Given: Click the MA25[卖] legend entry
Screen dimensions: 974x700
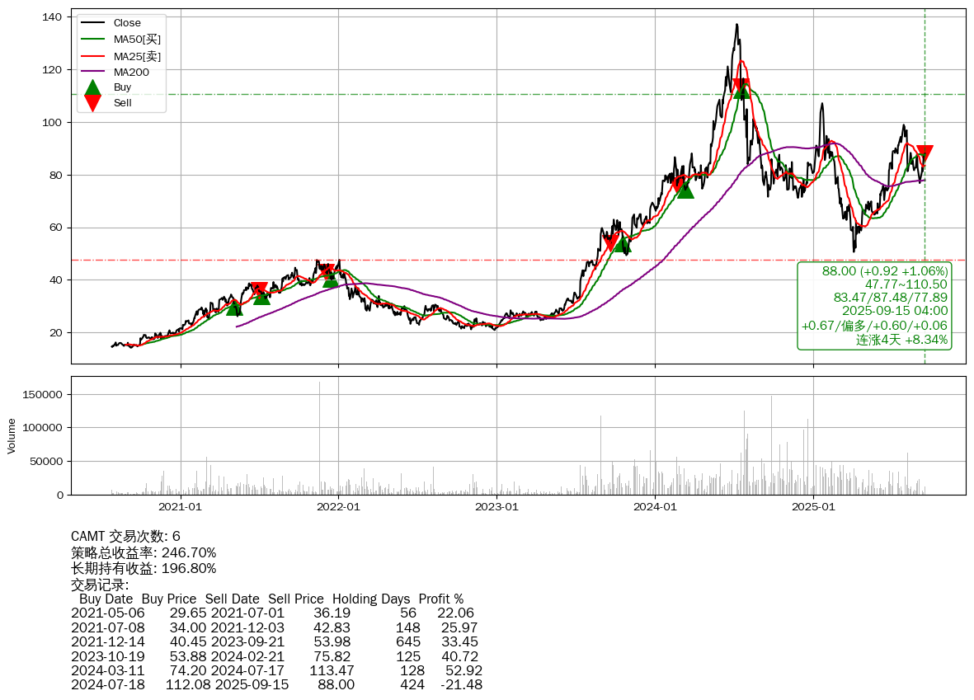Looking at the screenshot, I should [137, 56].
